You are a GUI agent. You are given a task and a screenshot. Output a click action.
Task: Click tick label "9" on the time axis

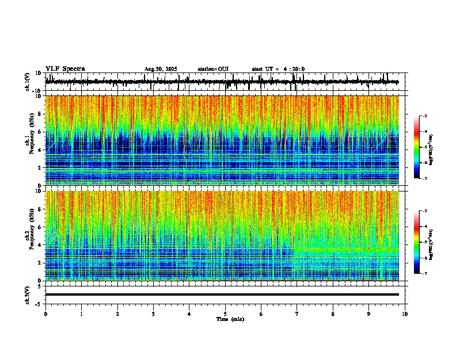[368, 314]
